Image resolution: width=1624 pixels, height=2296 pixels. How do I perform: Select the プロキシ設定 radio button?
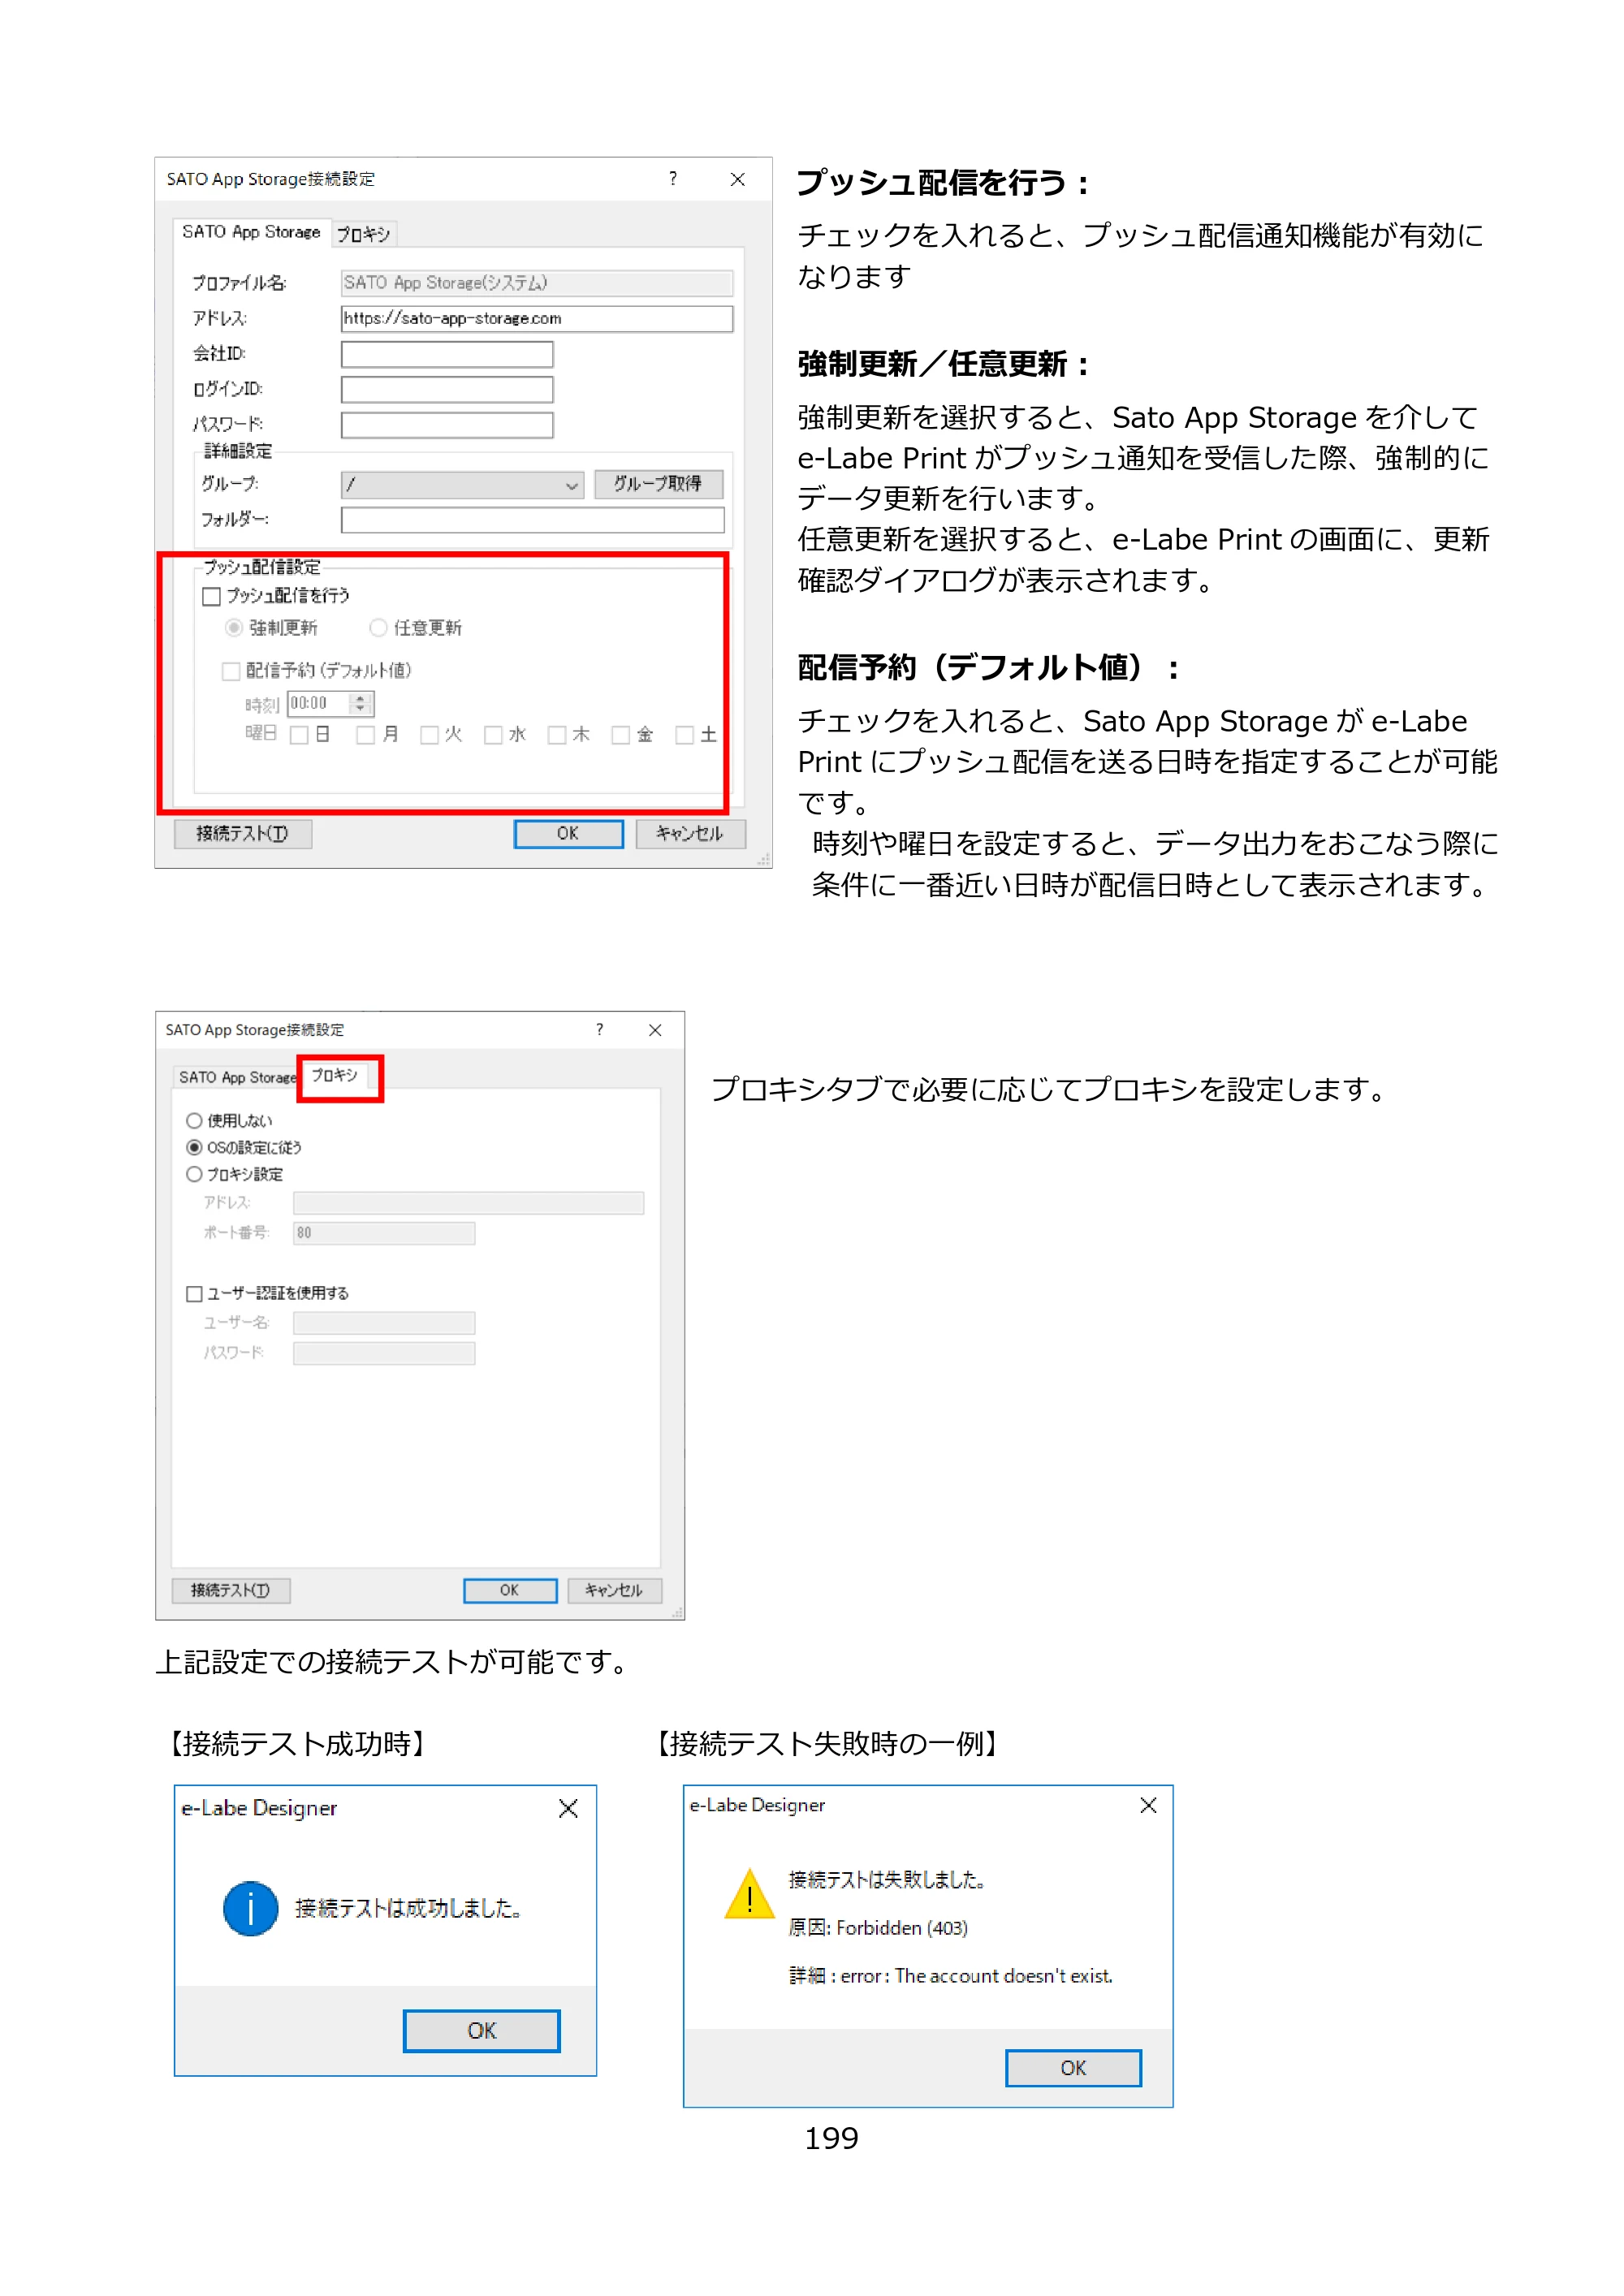coord(194,1175)
